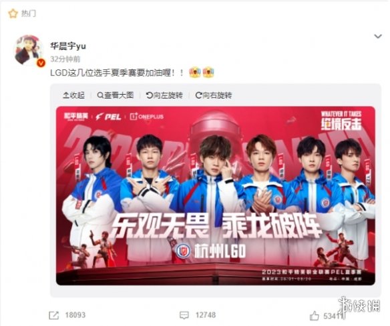Open 查看大图 to view full image

click(116, 95)
